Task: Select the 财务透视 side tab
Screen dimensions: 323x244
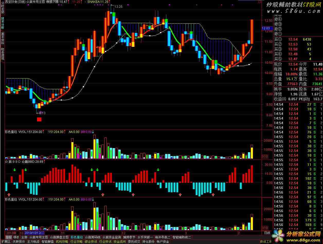Action: 3,54
